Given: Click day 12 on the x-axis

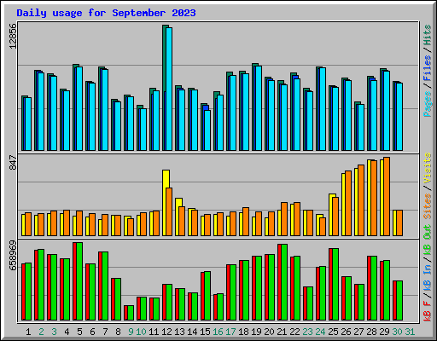Looking at the screenshot, I should (x=166, y=332).
